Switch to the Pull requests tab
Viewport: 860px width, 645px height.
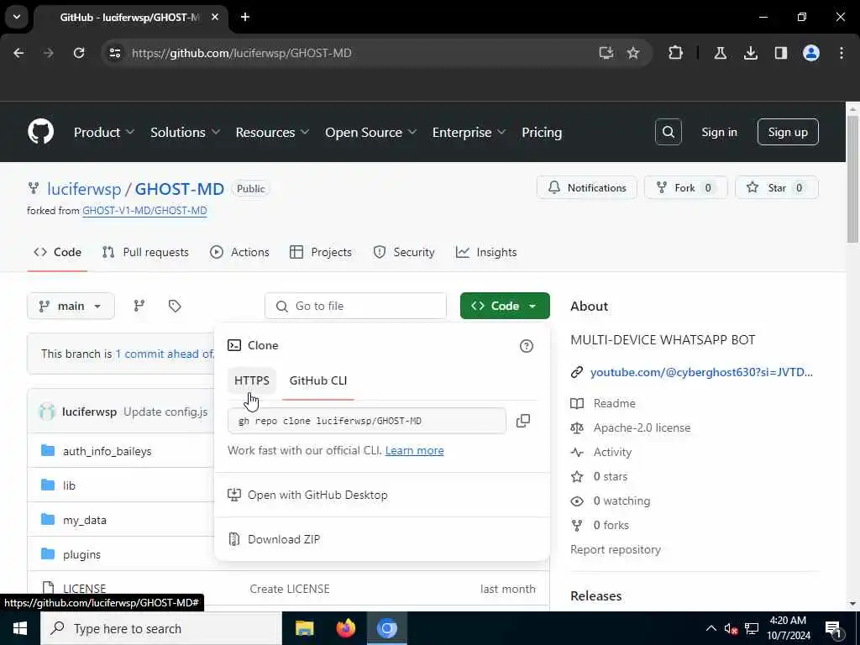tap(145, 252)
